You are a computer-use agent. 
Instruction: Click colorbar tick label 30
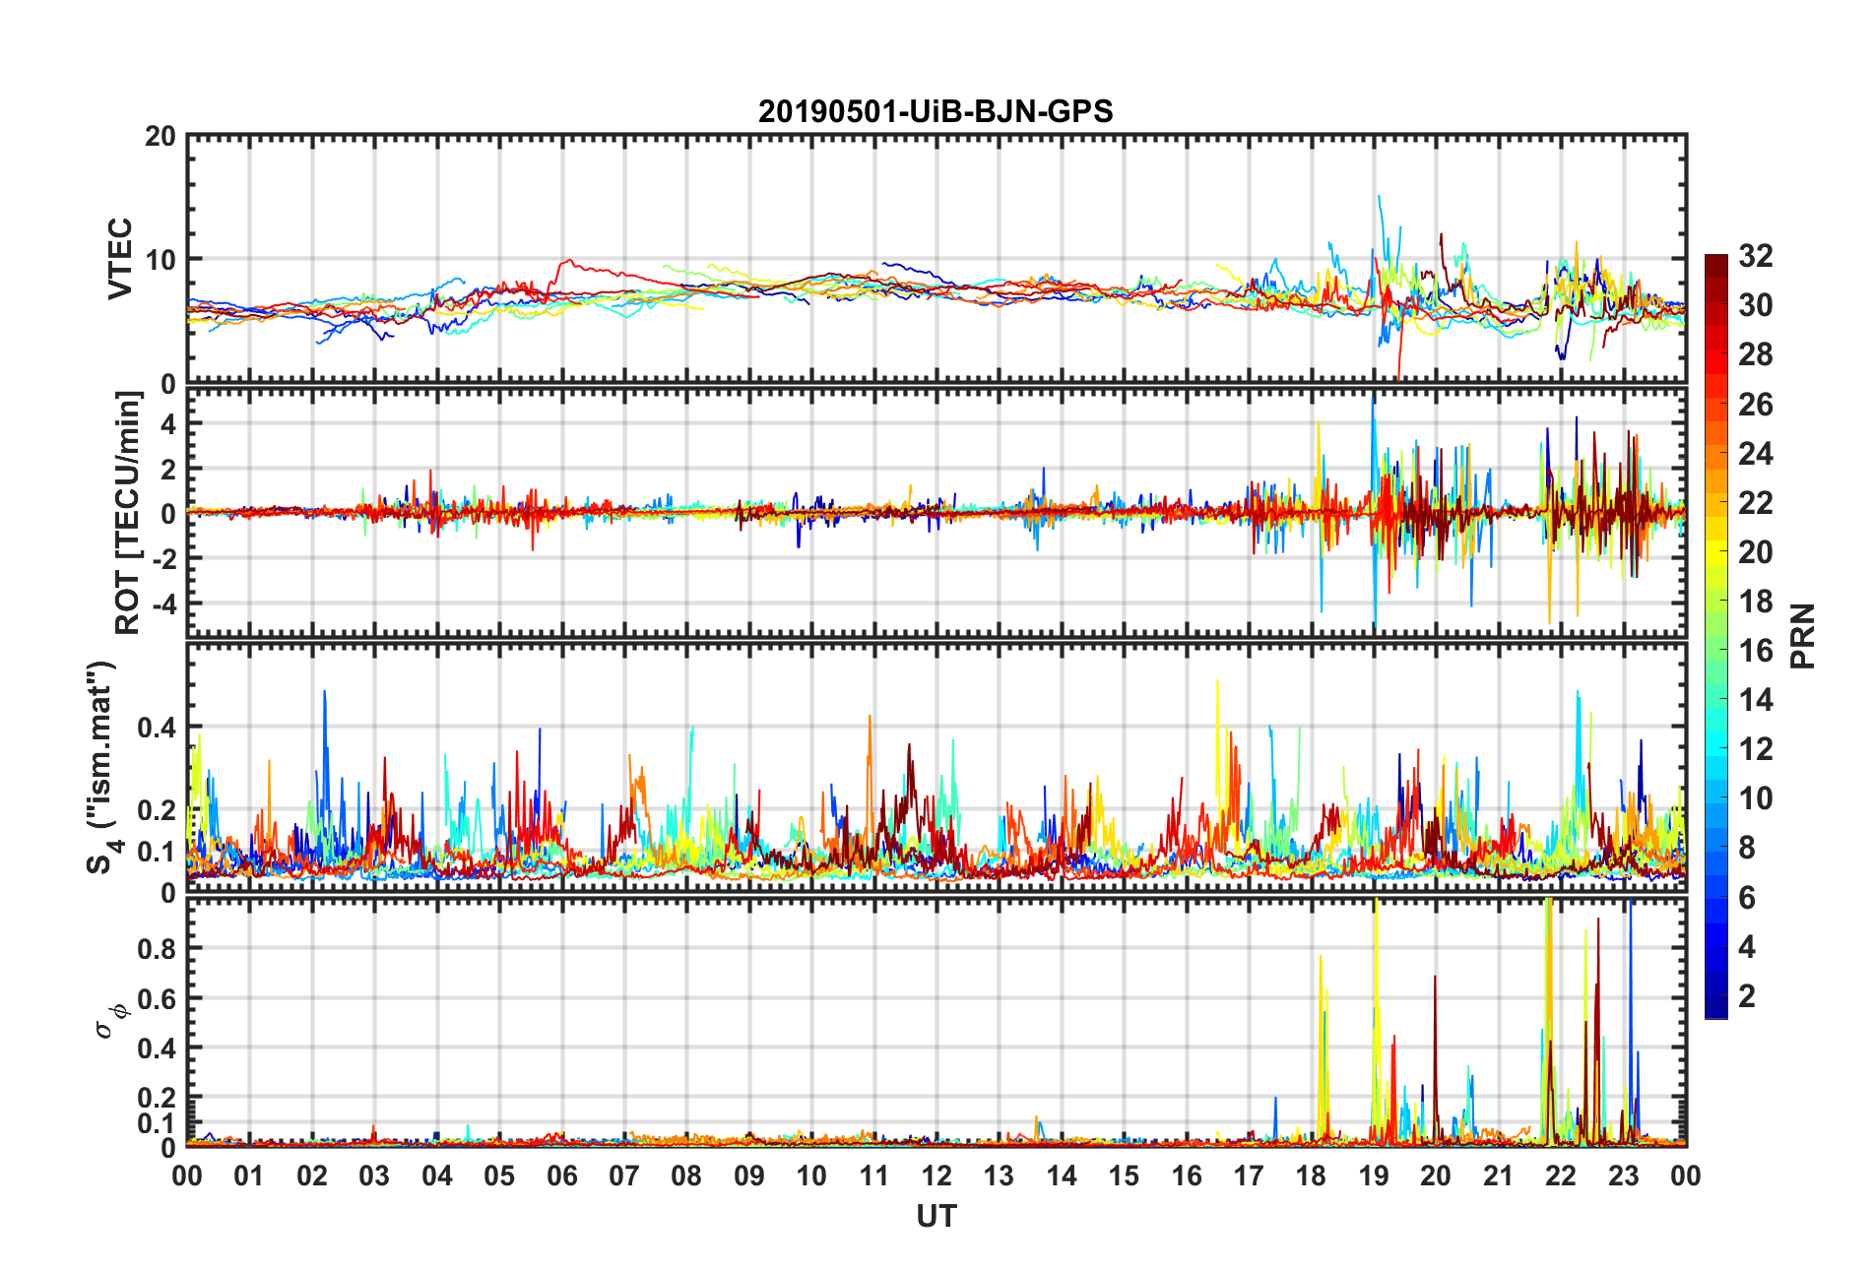coord(1755,305)
